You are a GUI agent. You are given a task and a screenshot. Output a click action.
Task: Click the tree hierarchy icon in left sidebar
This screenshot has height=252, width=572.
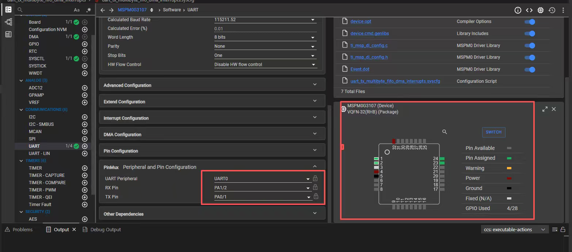[x=8, y=22]
